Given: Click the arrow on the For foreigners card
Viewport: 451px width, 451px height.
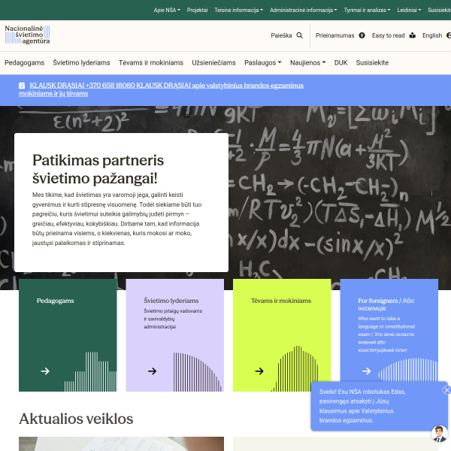Looking at the screenshot, I should [x=366, y=371].
